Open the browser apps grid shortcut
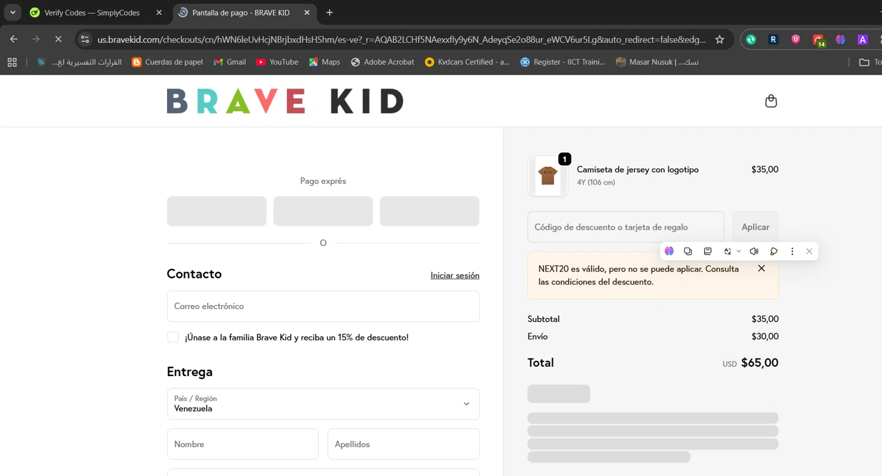 pos(12,62)
